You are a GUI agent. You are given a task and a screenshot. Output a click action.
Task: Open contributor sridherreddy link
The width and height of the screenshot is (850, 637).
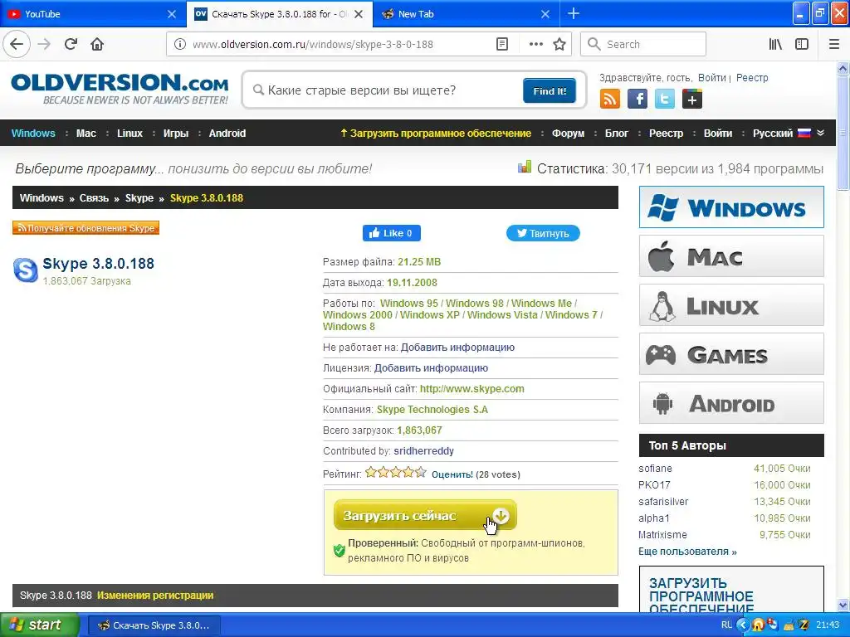tap(423, 451)
